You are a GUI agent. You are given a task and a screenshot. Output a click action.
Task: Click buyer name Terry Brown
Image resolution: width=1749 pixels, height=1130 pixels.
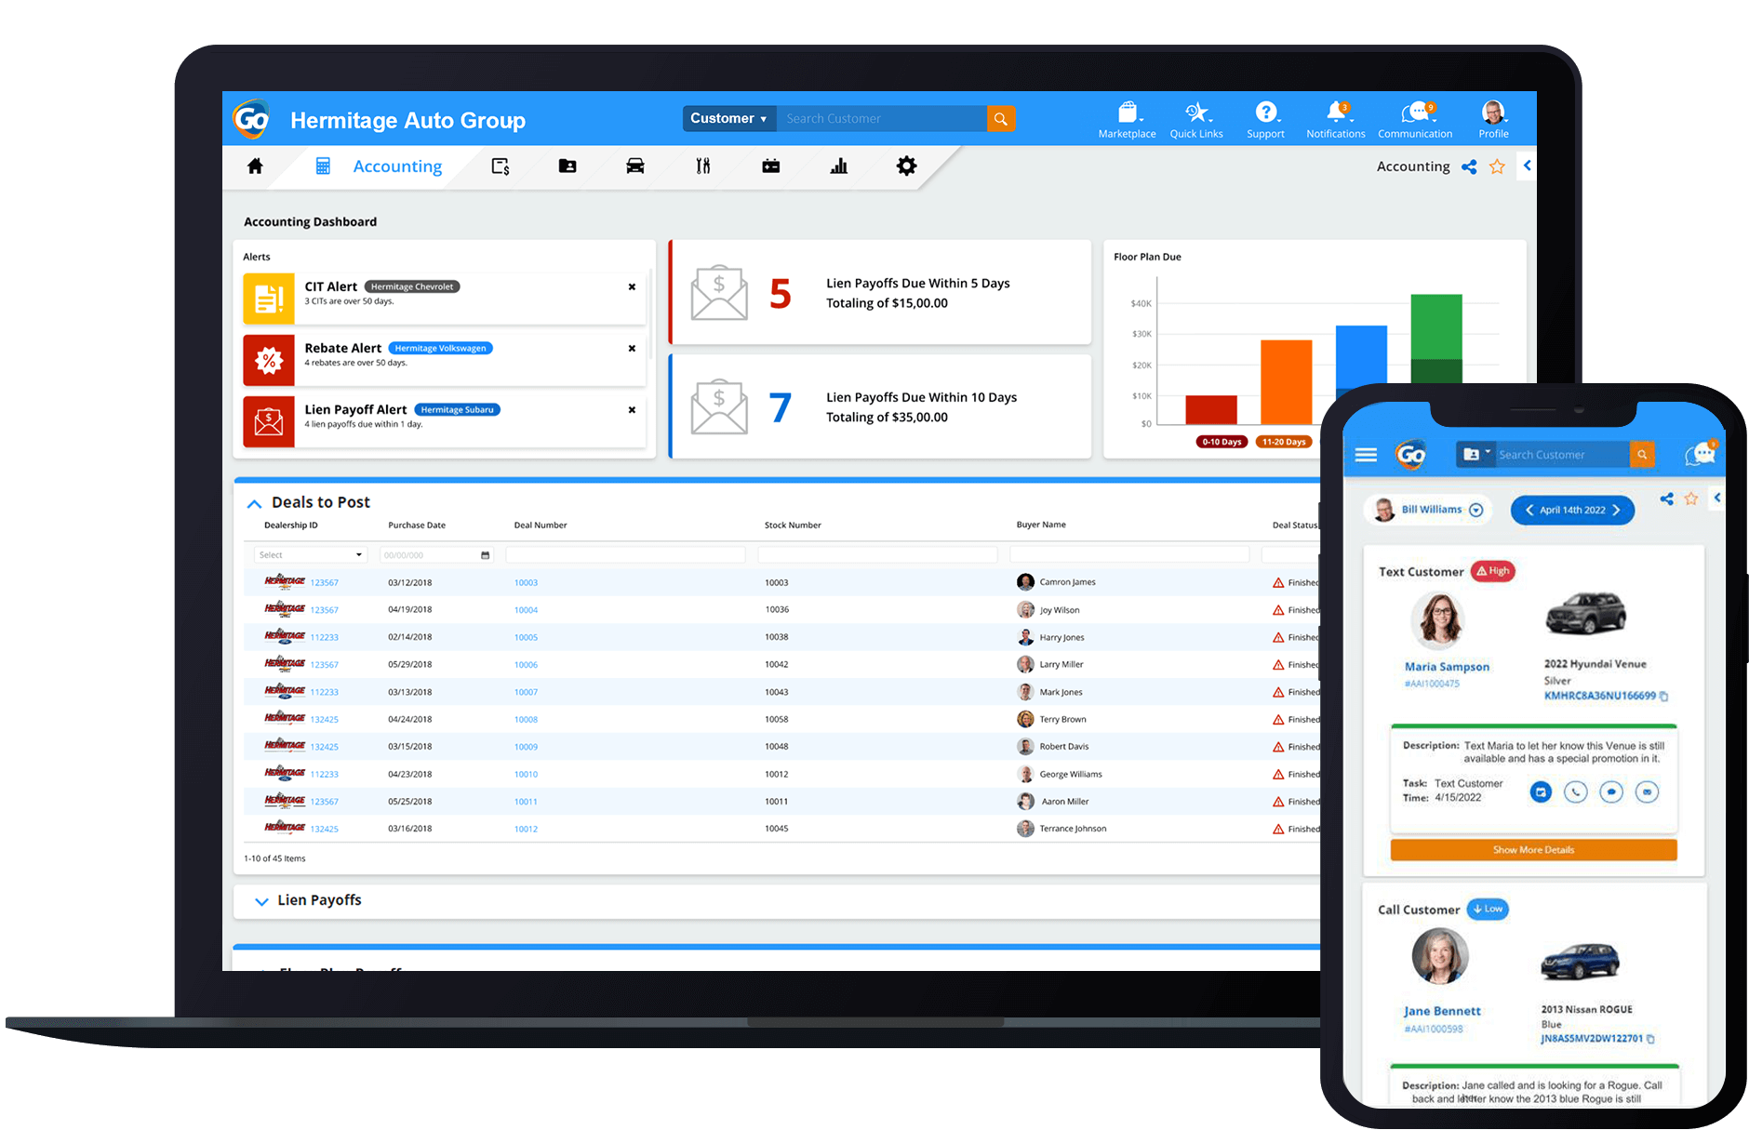pos(1062,720)
